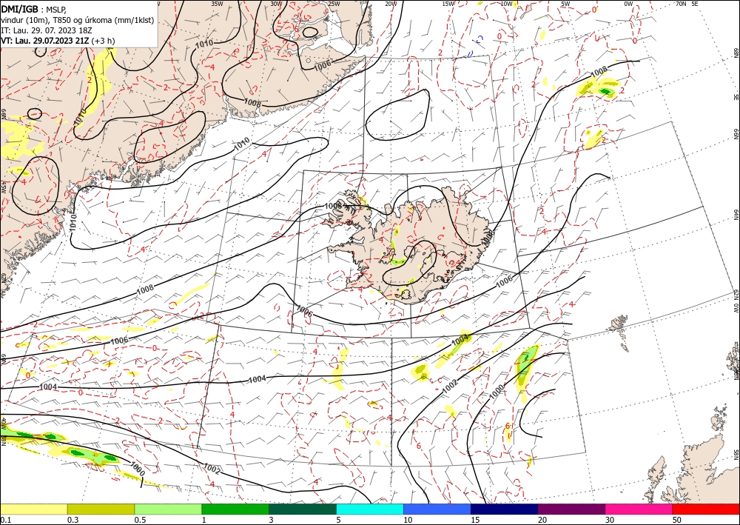Click the medium green 1 mm legend band
Screen dimensions: 740x525
click(x=235, y=509)
